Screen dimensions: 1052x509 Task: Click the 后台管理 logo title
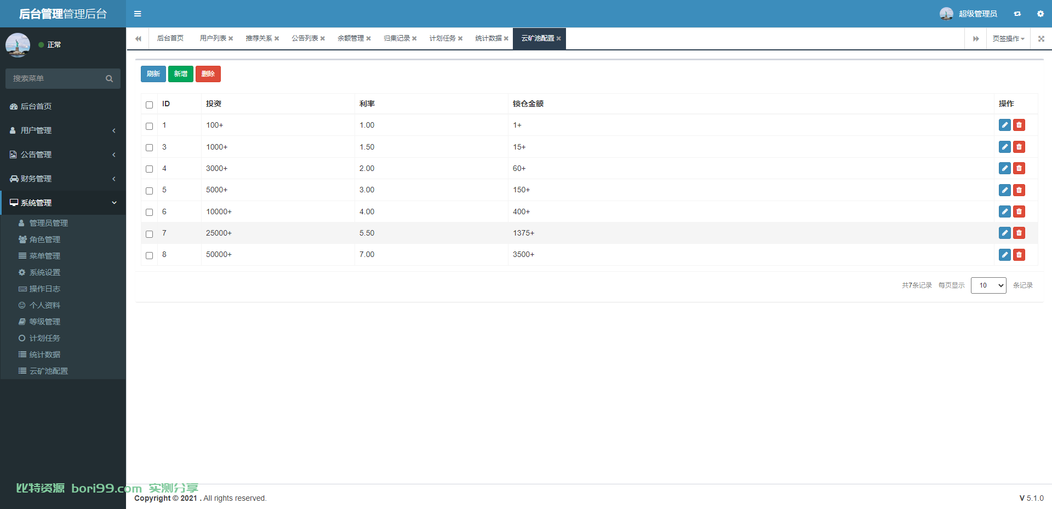(63, 14)
